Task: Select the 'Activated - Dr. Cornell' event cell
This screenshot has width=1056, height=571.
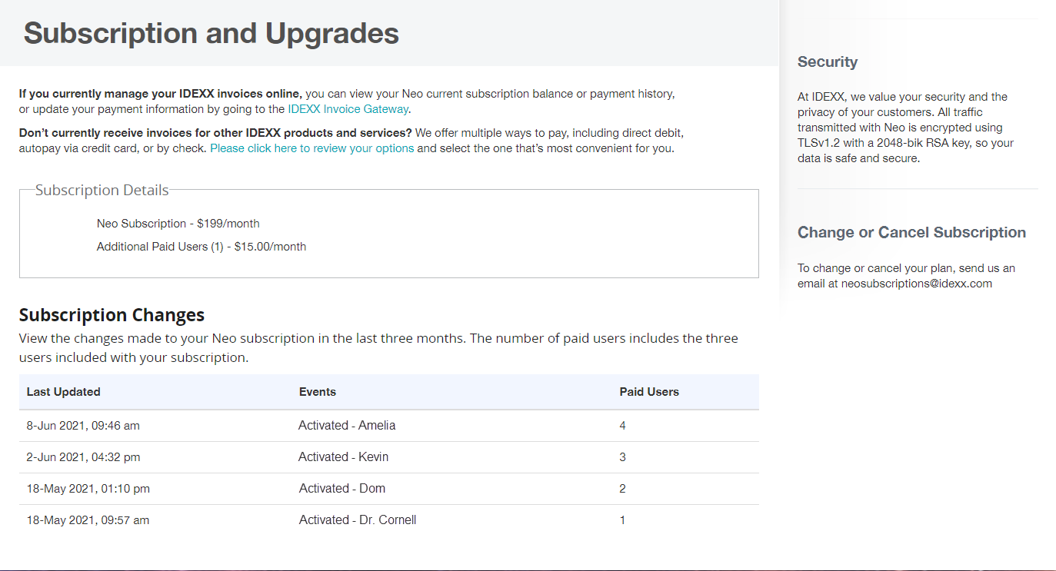Action: 358,520
